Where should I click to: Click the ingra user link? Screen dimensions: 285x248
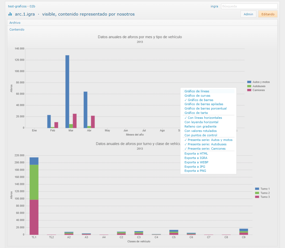click(214, 6)
